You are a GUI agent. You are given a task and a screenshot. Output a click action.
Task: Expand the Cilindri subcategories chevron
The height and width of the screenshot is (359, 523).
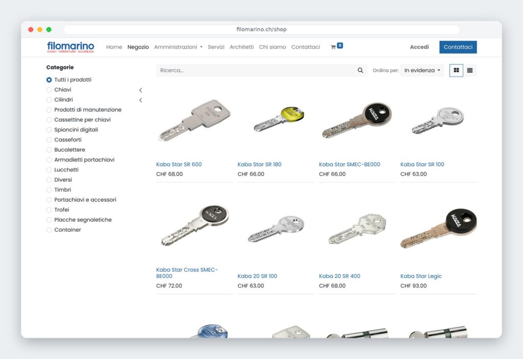[140, 100]
